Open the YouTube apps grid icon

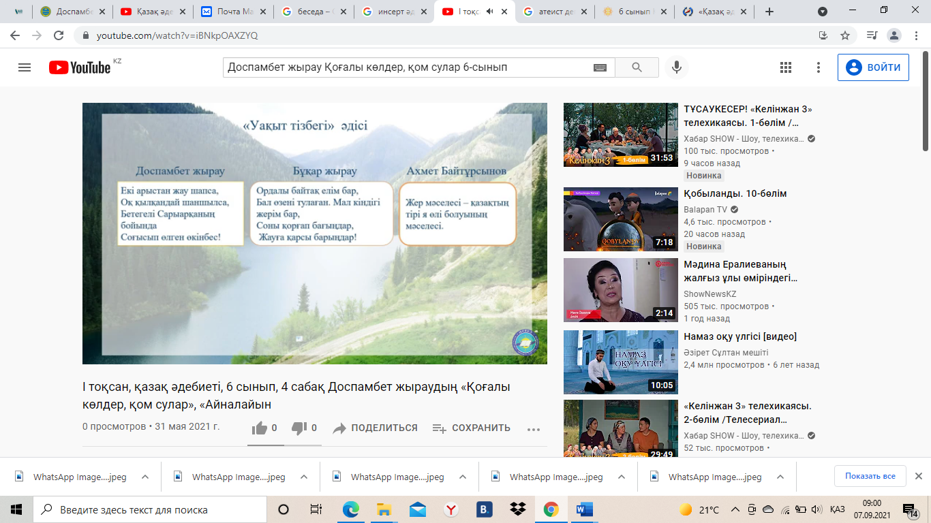(x=785, y=67)
